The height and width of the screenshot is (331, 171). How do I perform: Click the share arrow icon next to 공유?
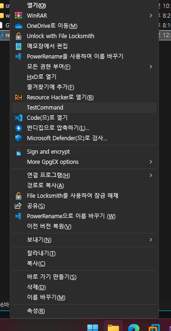pyautogui.click(x=18, y=206)
